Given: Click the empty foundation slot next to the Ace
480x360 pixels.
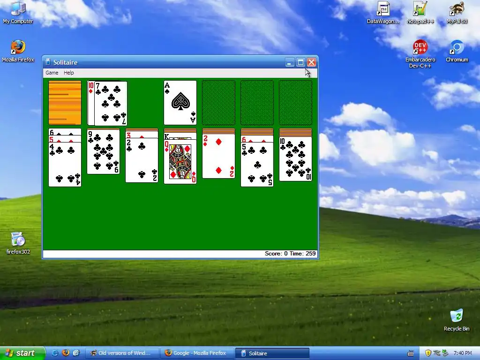Looking at the screenshot, I should coord(218,103).
